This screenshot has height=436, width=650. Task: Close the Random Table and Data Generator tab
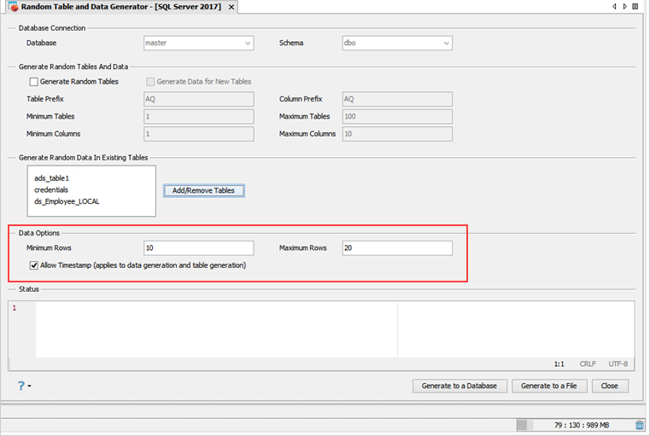click(231, 7)
